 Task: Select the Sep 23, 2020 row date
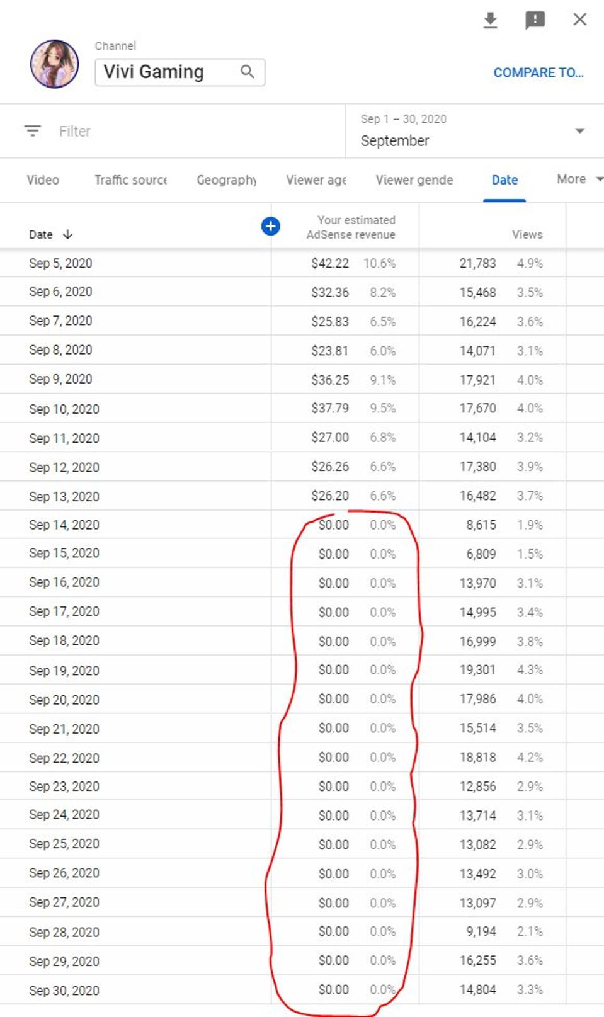click(64, 787)
